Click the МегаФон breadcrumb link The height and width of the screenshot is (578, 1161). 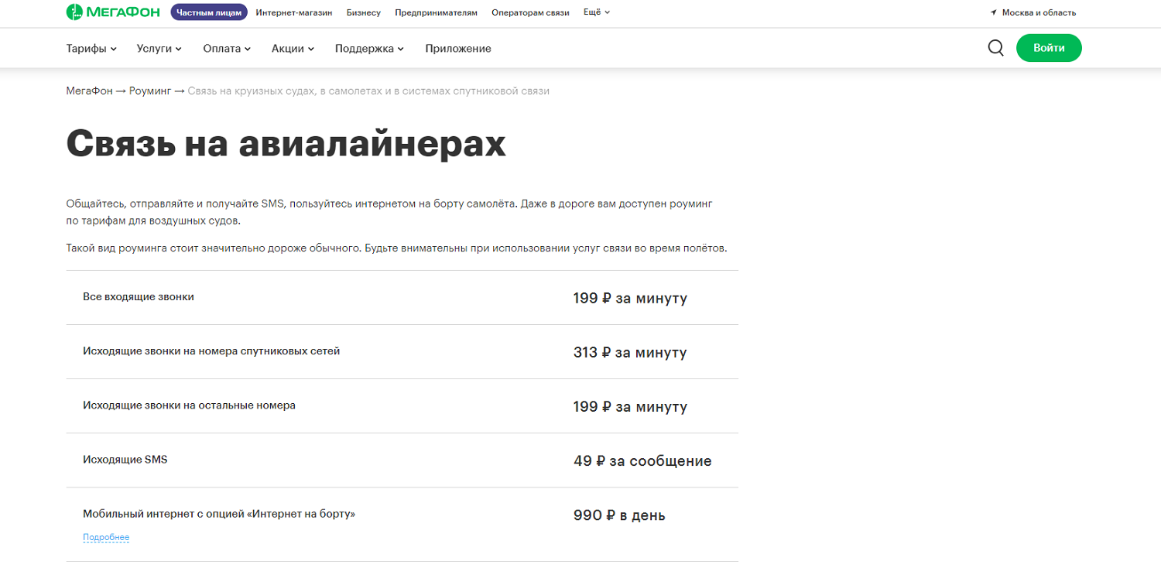tap(89, 91)
